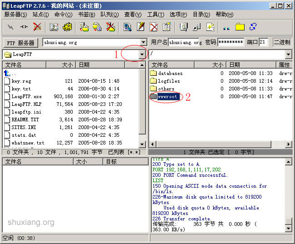Image resolution: width=295 pixels, height=244 pixels.
Task: Select the SITES.INI file
Action: click(x=24, y=127)
